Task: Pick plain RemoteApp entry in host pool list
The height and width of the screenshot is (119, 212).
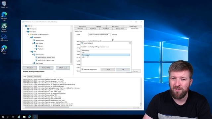Action: (106, 51)
